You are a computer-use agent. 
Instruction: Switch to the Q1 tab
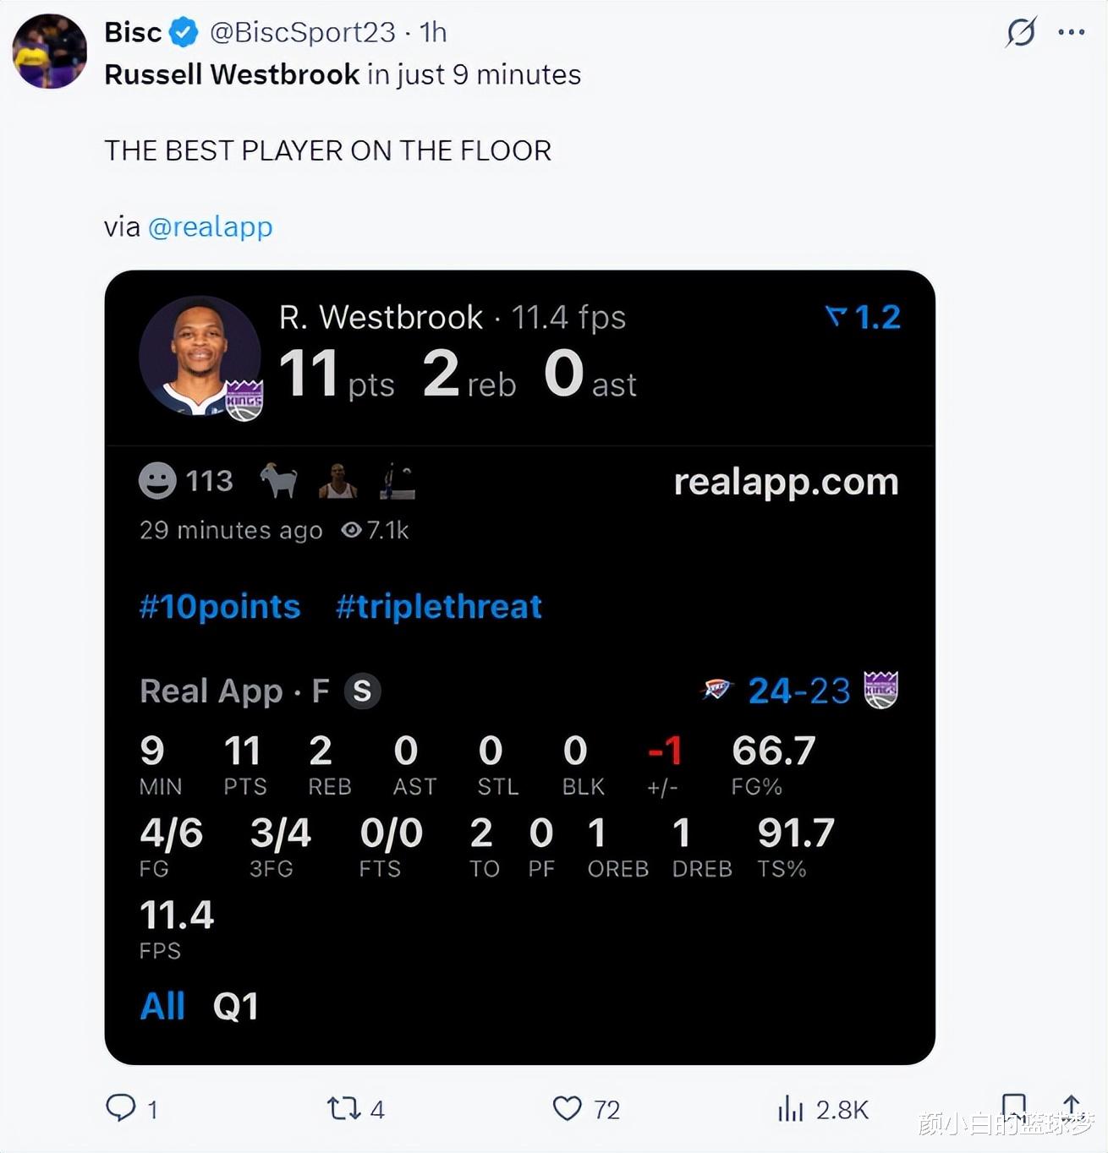[x=235, y=1006]
